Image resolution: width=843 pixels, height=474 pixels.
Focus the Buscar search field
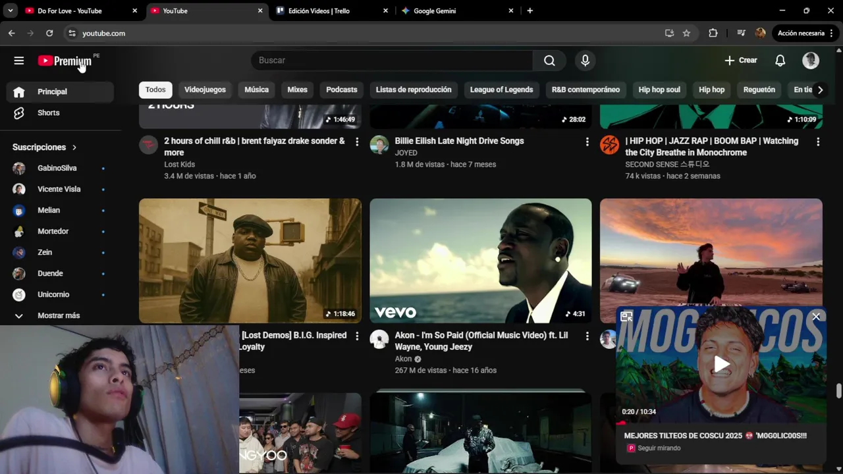(392, 61)
